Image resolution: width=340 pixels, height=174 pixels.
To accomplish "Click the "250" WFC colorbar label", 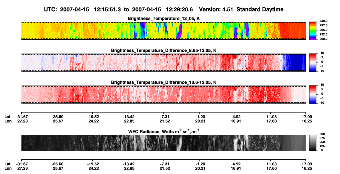I will [322, 142].
